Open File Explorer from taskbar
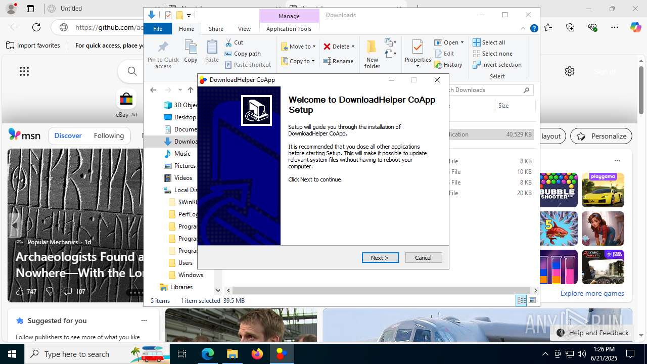Viewport: 647px width, 364px height. tap(233, 354)
